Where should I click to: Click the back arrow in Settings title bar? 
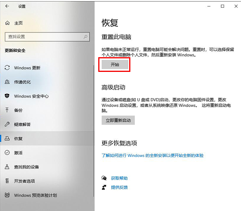[7, 6]
